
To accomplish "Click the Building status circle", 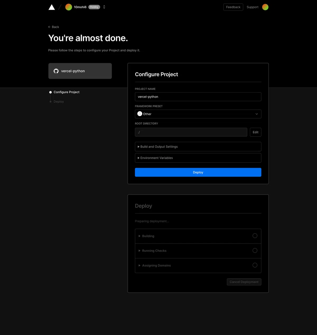I will [x=255, y=236].
